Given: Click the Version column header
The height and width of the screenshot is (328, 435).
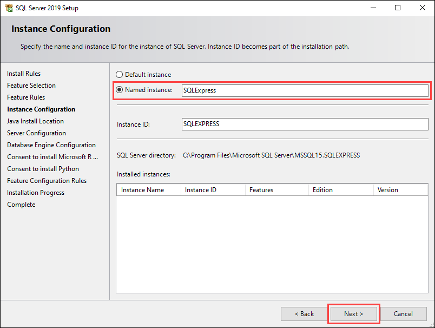Looking at the screenshot, I should point(388,190).
